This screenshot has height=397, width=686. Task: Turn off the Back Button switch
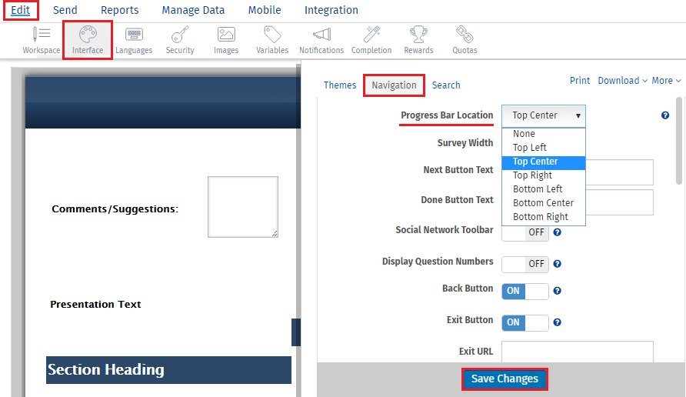(525, 291)
